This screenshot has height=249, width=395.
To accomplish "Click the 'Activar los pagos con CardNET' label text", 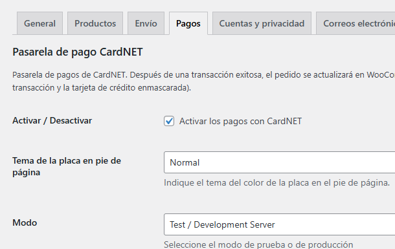I will [241, 121].
